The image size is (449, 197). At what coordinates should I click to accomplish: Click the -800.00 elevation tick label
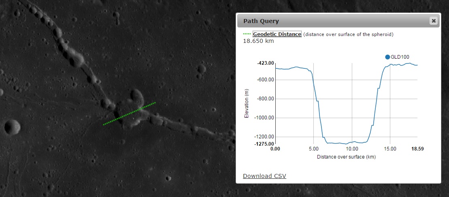265,99
